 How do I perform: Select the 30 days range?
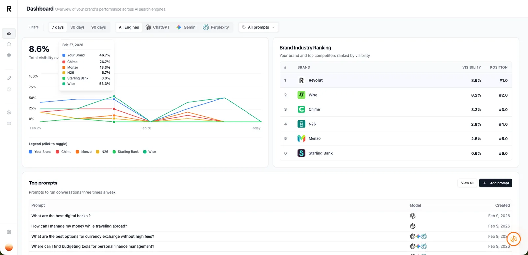78,27
